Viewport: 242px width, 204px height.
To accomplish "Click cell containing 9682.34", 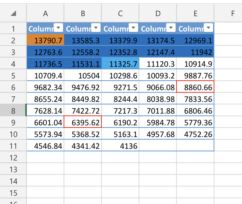I will [x=45, y=87].
